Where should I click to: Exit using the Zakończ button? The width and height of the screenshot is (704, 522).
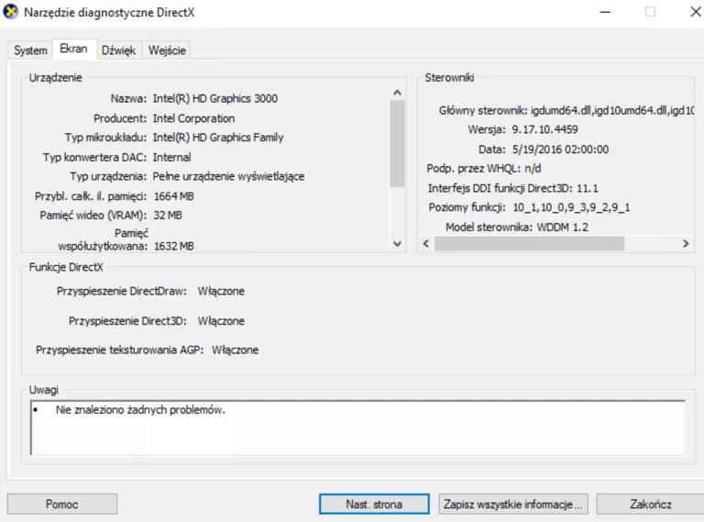tap(650, 504)
